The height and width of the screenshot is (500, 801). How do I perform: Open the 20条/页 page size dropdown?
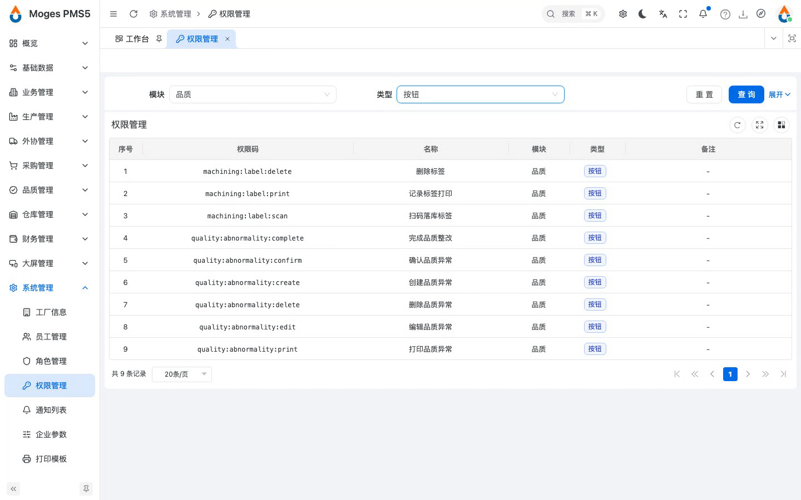[182, 374]
